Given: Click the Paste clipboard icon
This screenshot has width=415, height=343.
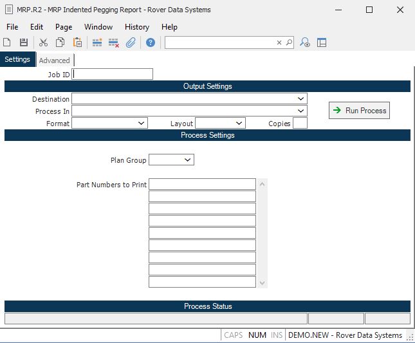Looking at the screenshot, I should [77, 42].
